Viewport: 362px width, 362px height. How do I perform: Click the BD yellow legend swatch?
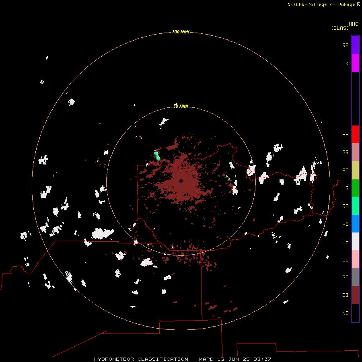pyautogui.click(x=355, y=171)
